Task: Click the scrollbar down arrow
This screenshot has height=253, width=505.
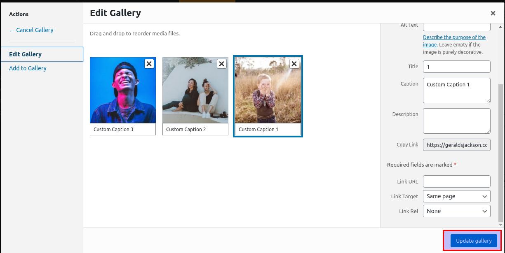Action: (501, 225)
